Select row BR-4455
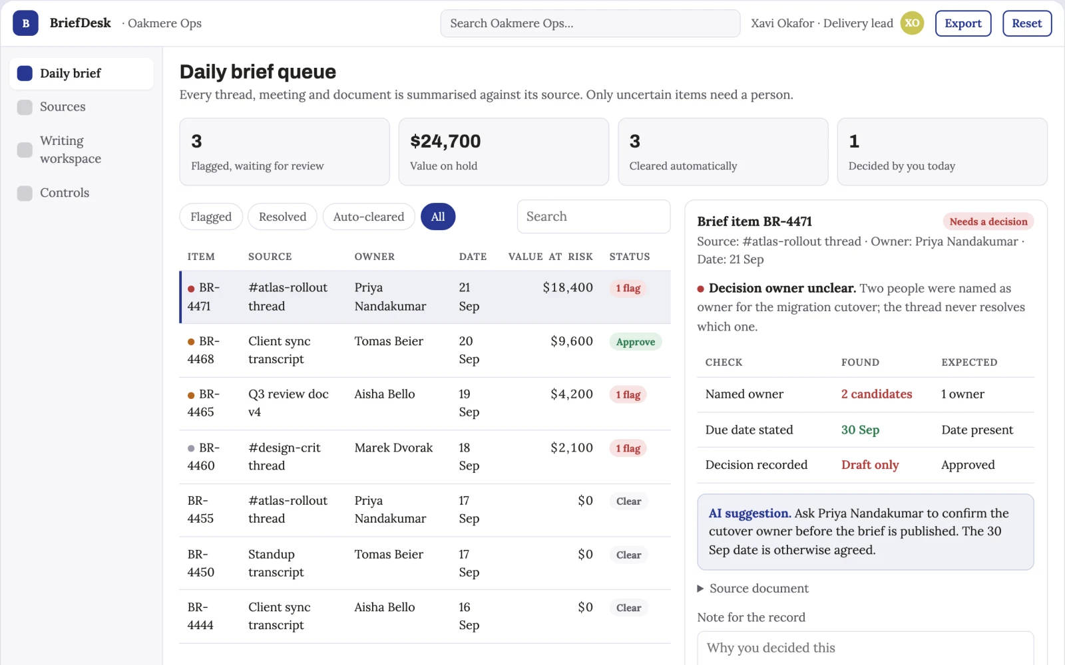Image resolution: width=1065 pixels, height=665 pixels. (x=425, y=510)
